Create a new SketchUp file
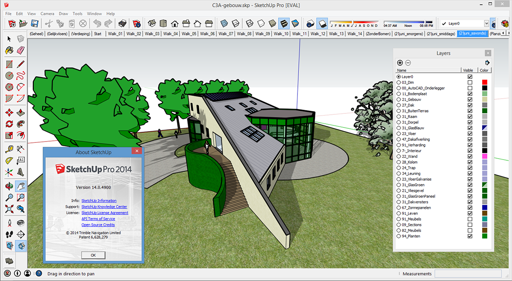 pos(12,23)
